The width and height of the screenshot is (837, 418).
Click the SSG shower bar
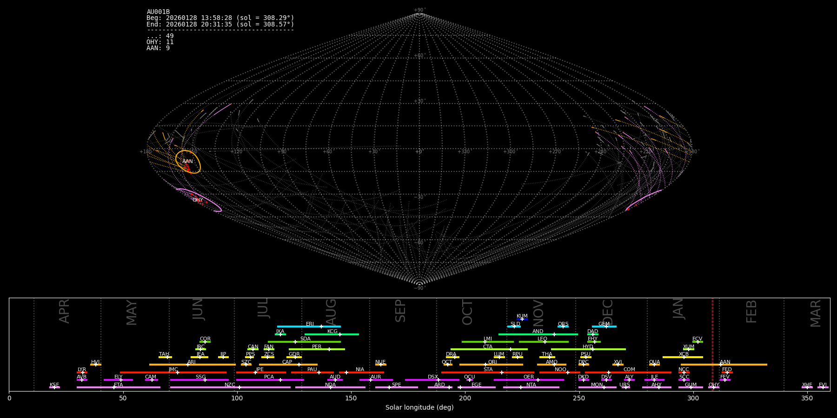[199, 380]
